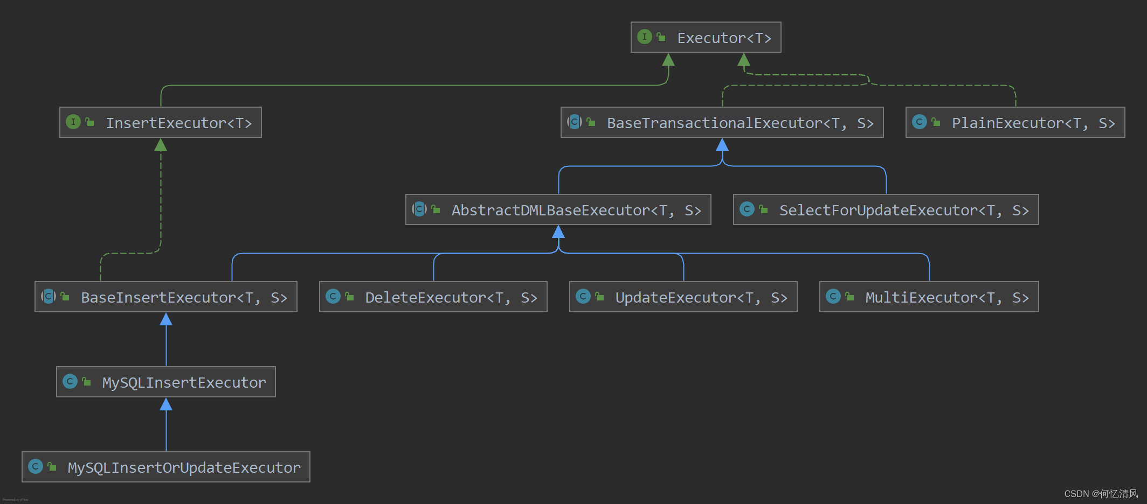Click the abstract class icon on AbstractDMLBaseExecutor
The height and width of the screenshot is (504, 1147).
tap(419, 209)
